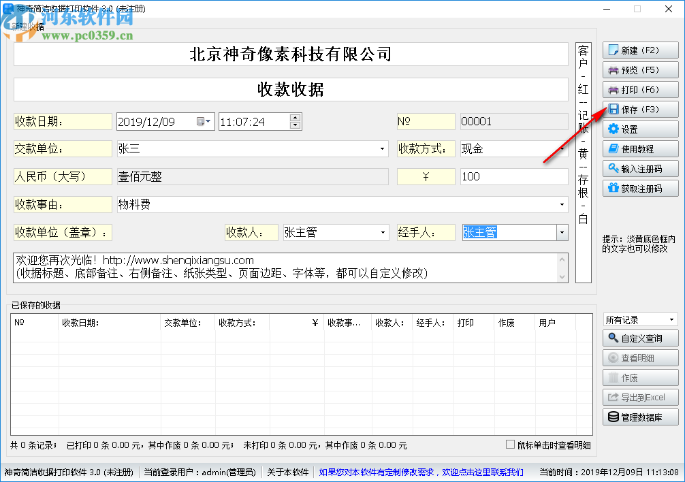Open 关于本软件 in the status bar
This screenshot has height=482, width=685.
click(x=288, y=471)
